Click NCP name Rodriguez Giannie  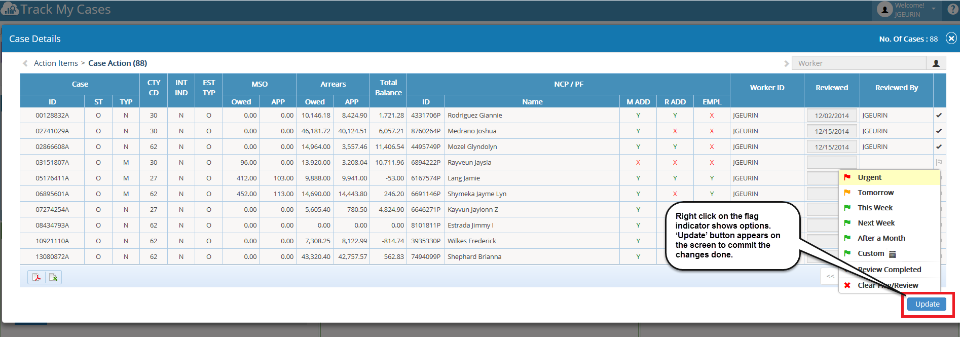[x=475, y=116]
